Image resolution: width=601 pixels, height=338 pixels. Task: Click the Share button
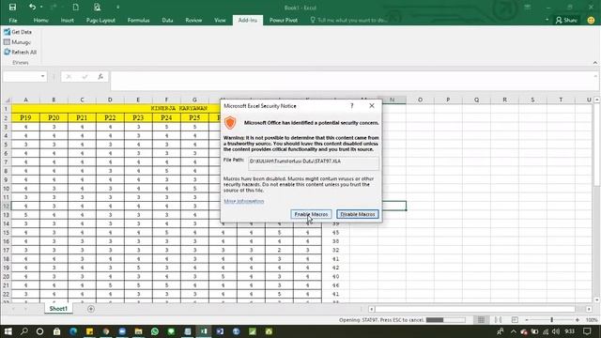(x=566, y=20)
